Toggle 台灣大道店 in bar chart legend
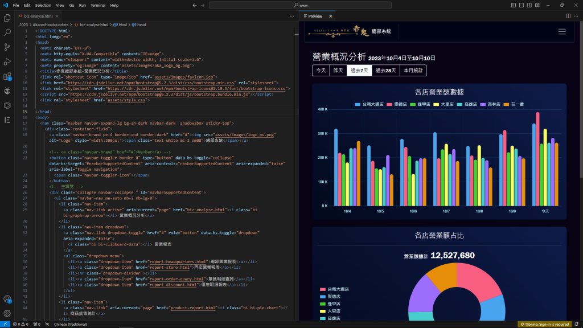The width and height of the screenshot is (583, 328). click(x=369, y=105)
